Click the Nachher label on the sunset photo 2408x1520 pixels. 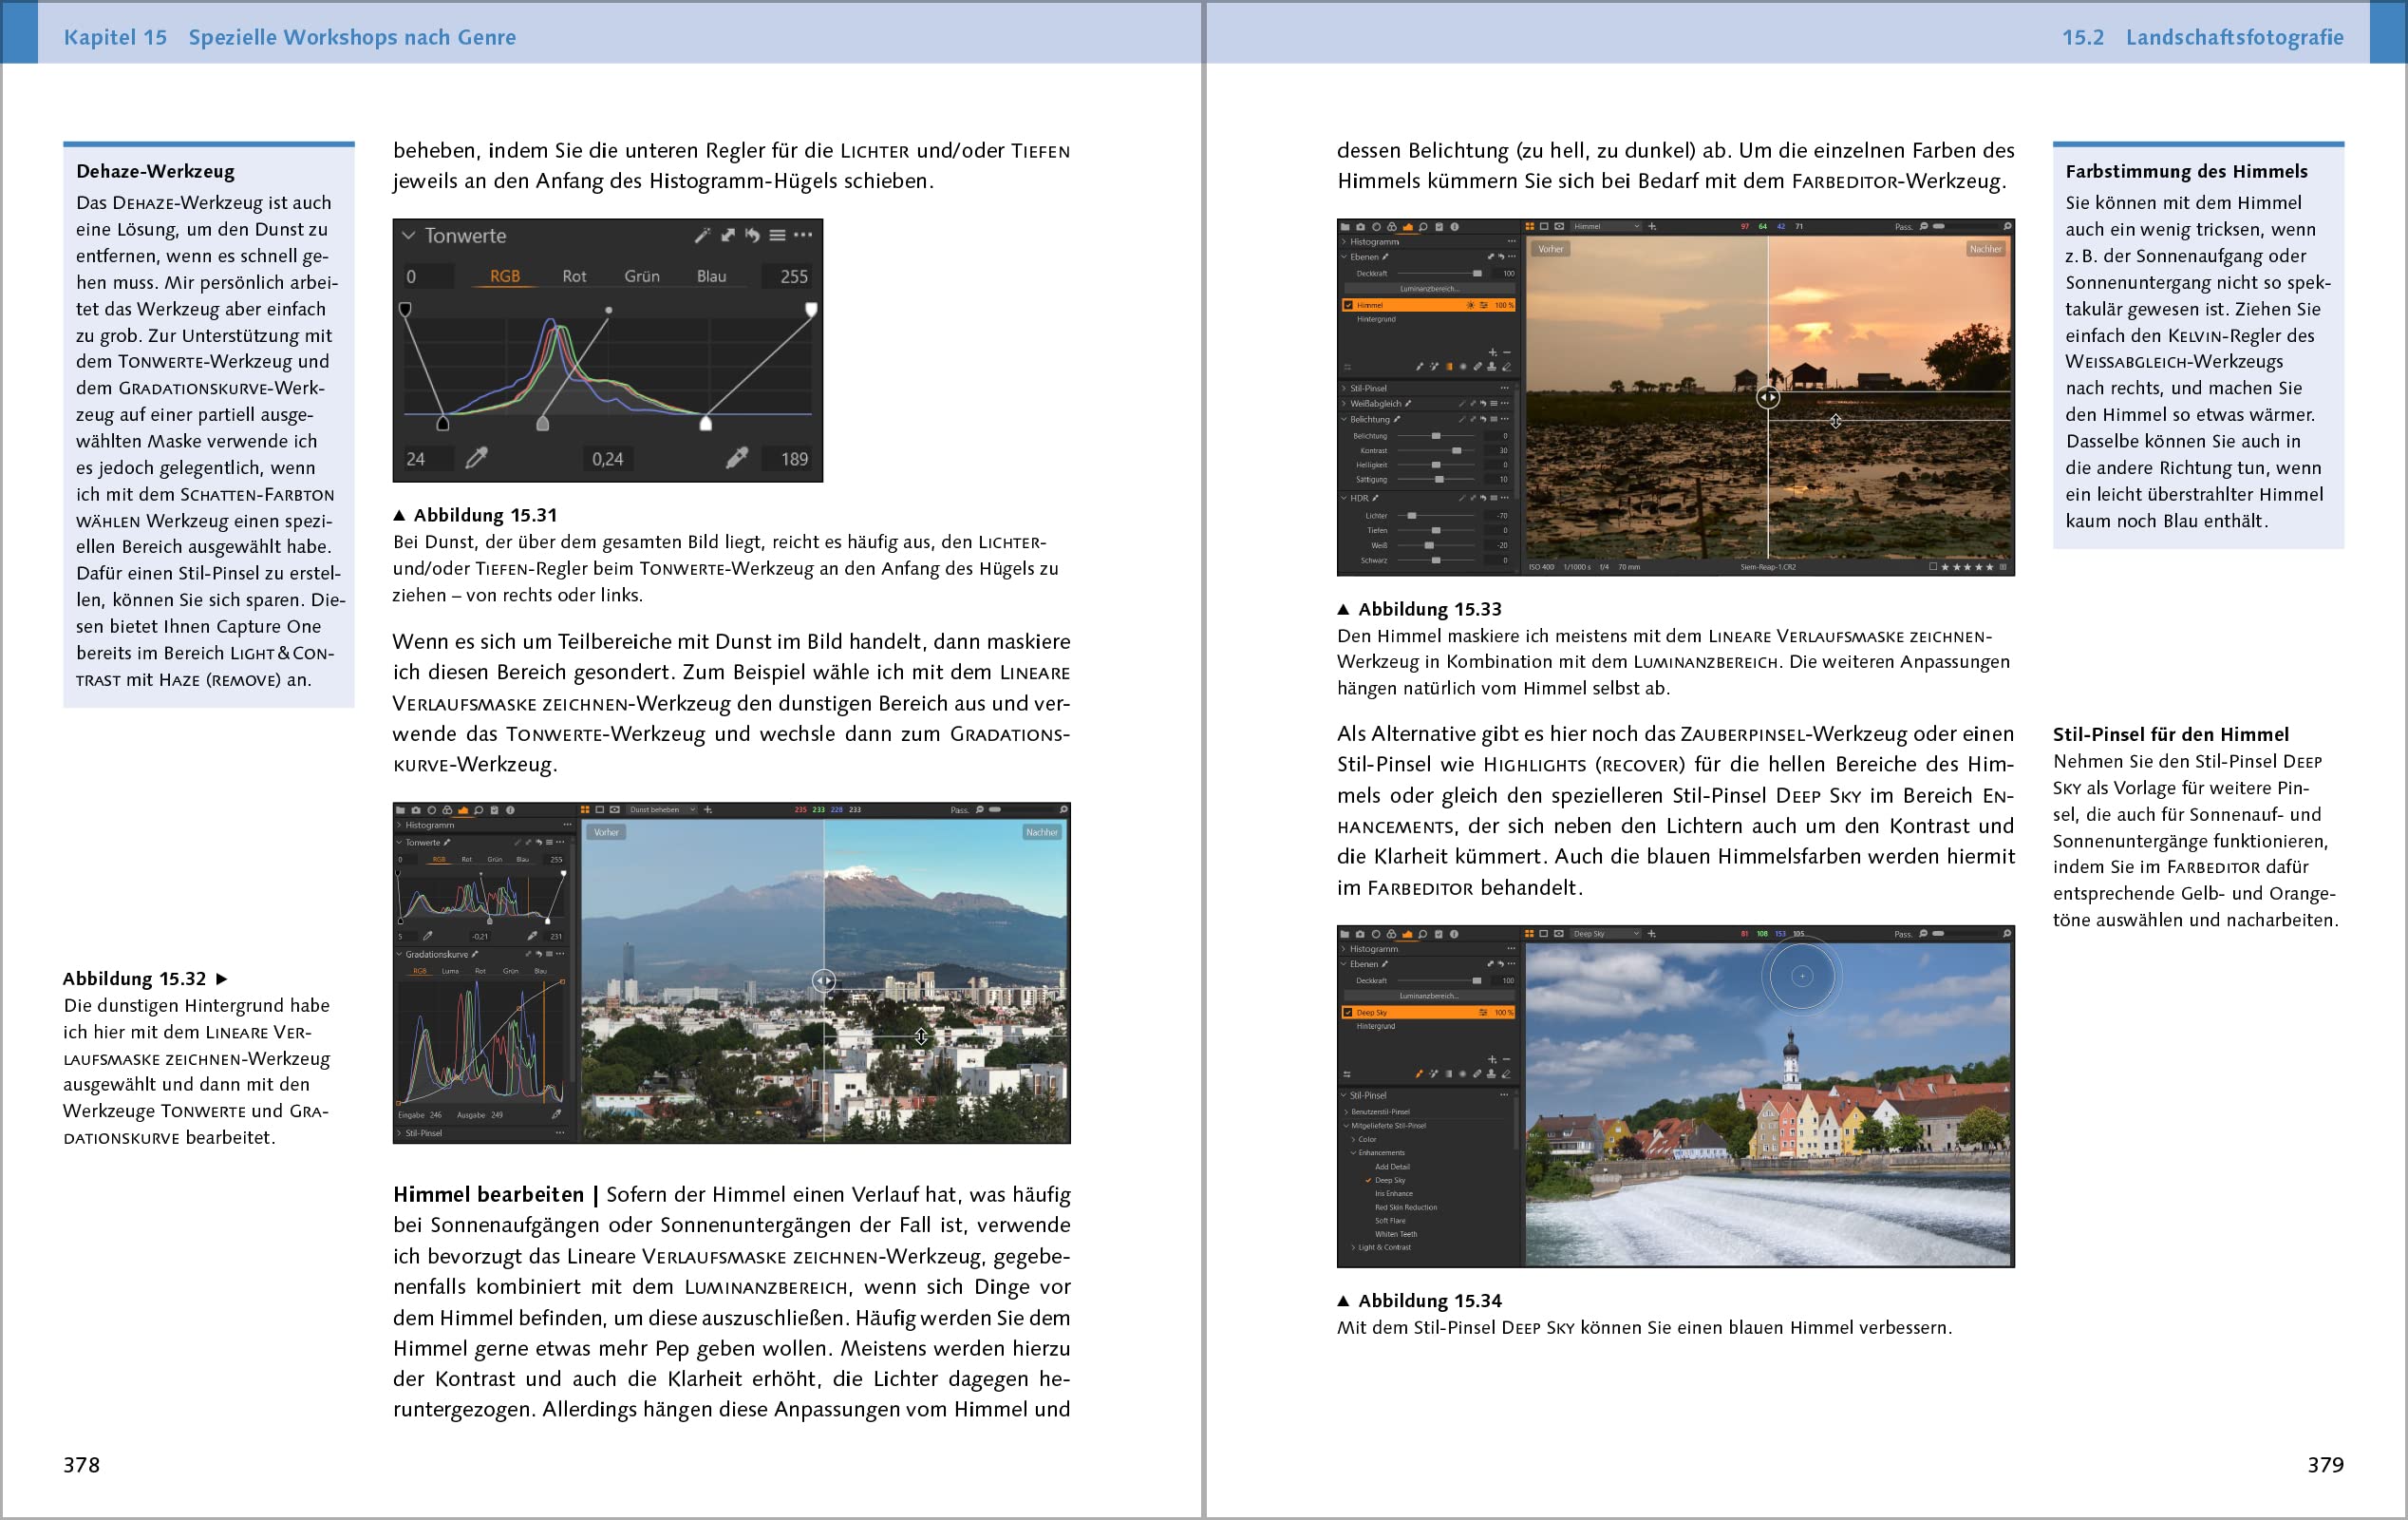(1985, 249)
